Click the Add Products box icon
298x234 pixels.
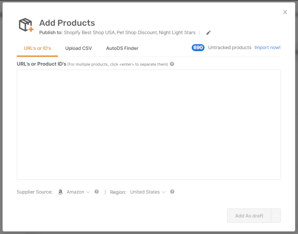26,25
